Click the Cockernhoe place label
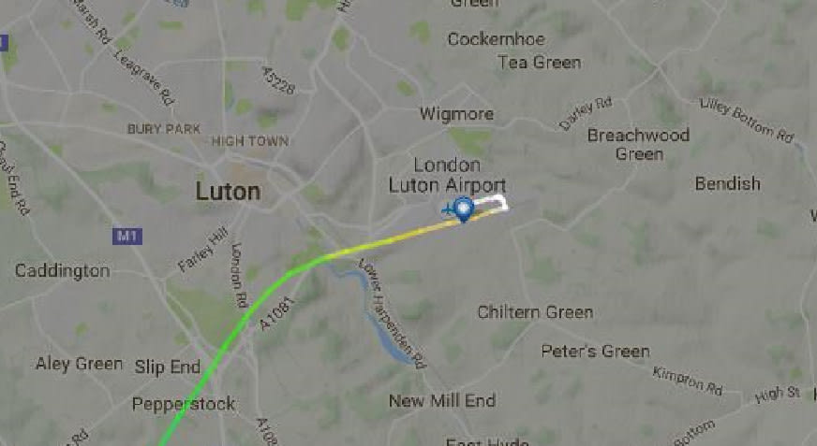The image size is (817, 446). click(496, 39)
